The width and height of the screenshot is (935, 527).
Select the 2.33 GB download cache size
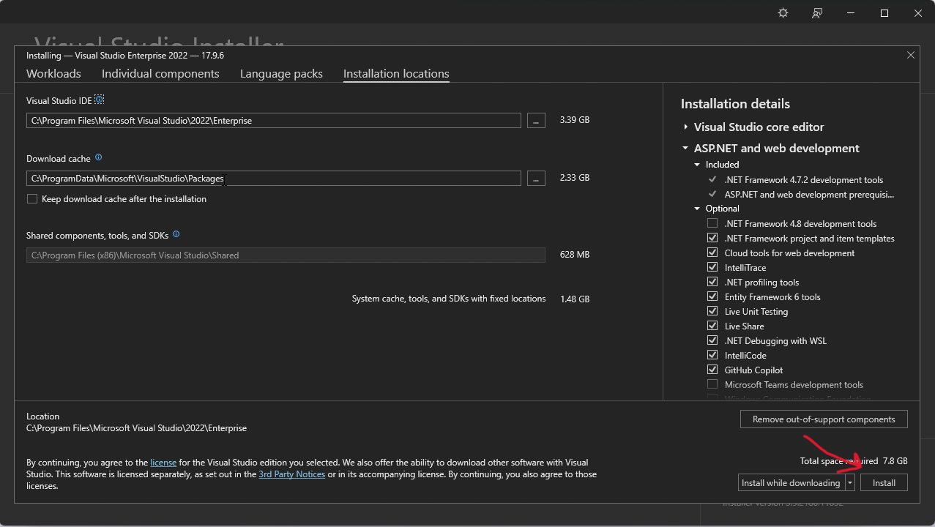(x=574, y=178)
